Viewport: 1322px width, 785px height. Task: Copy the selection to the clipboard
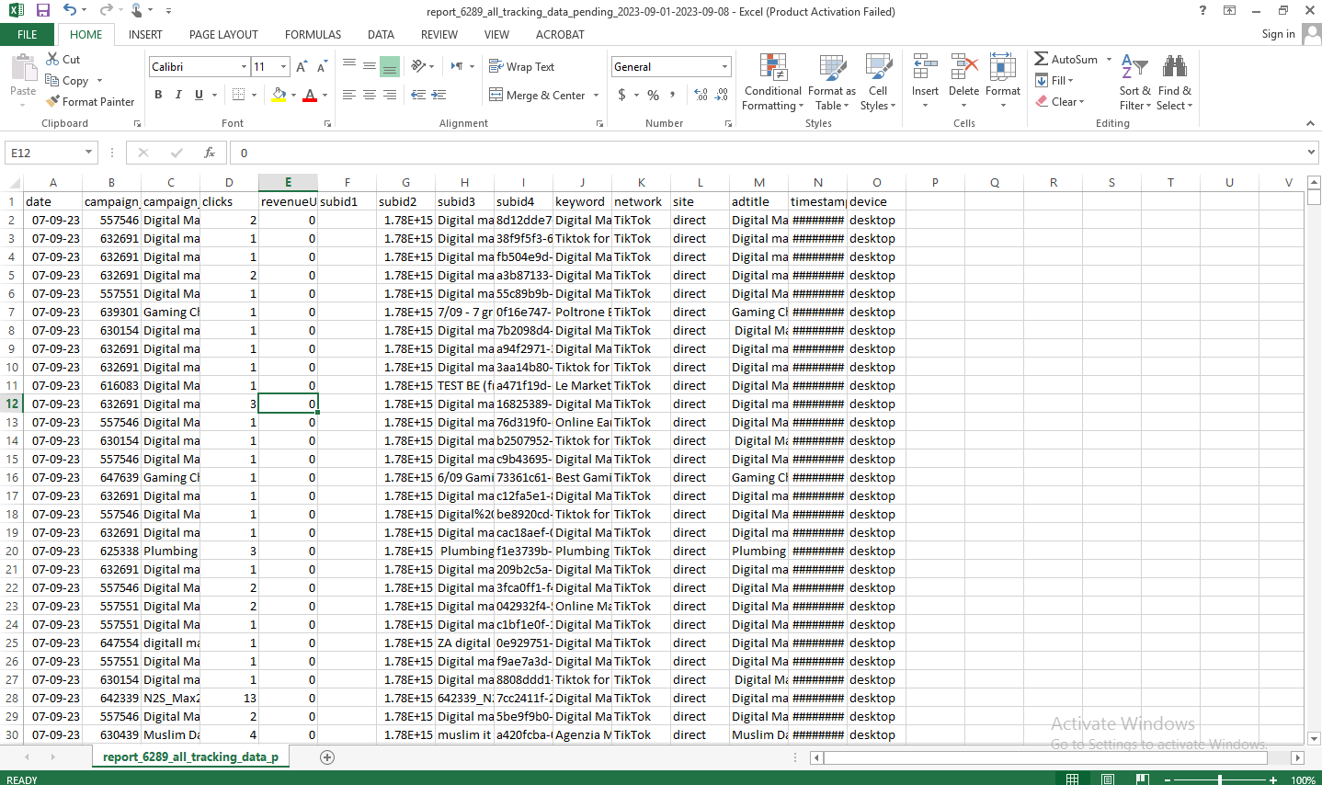(66, 81)
